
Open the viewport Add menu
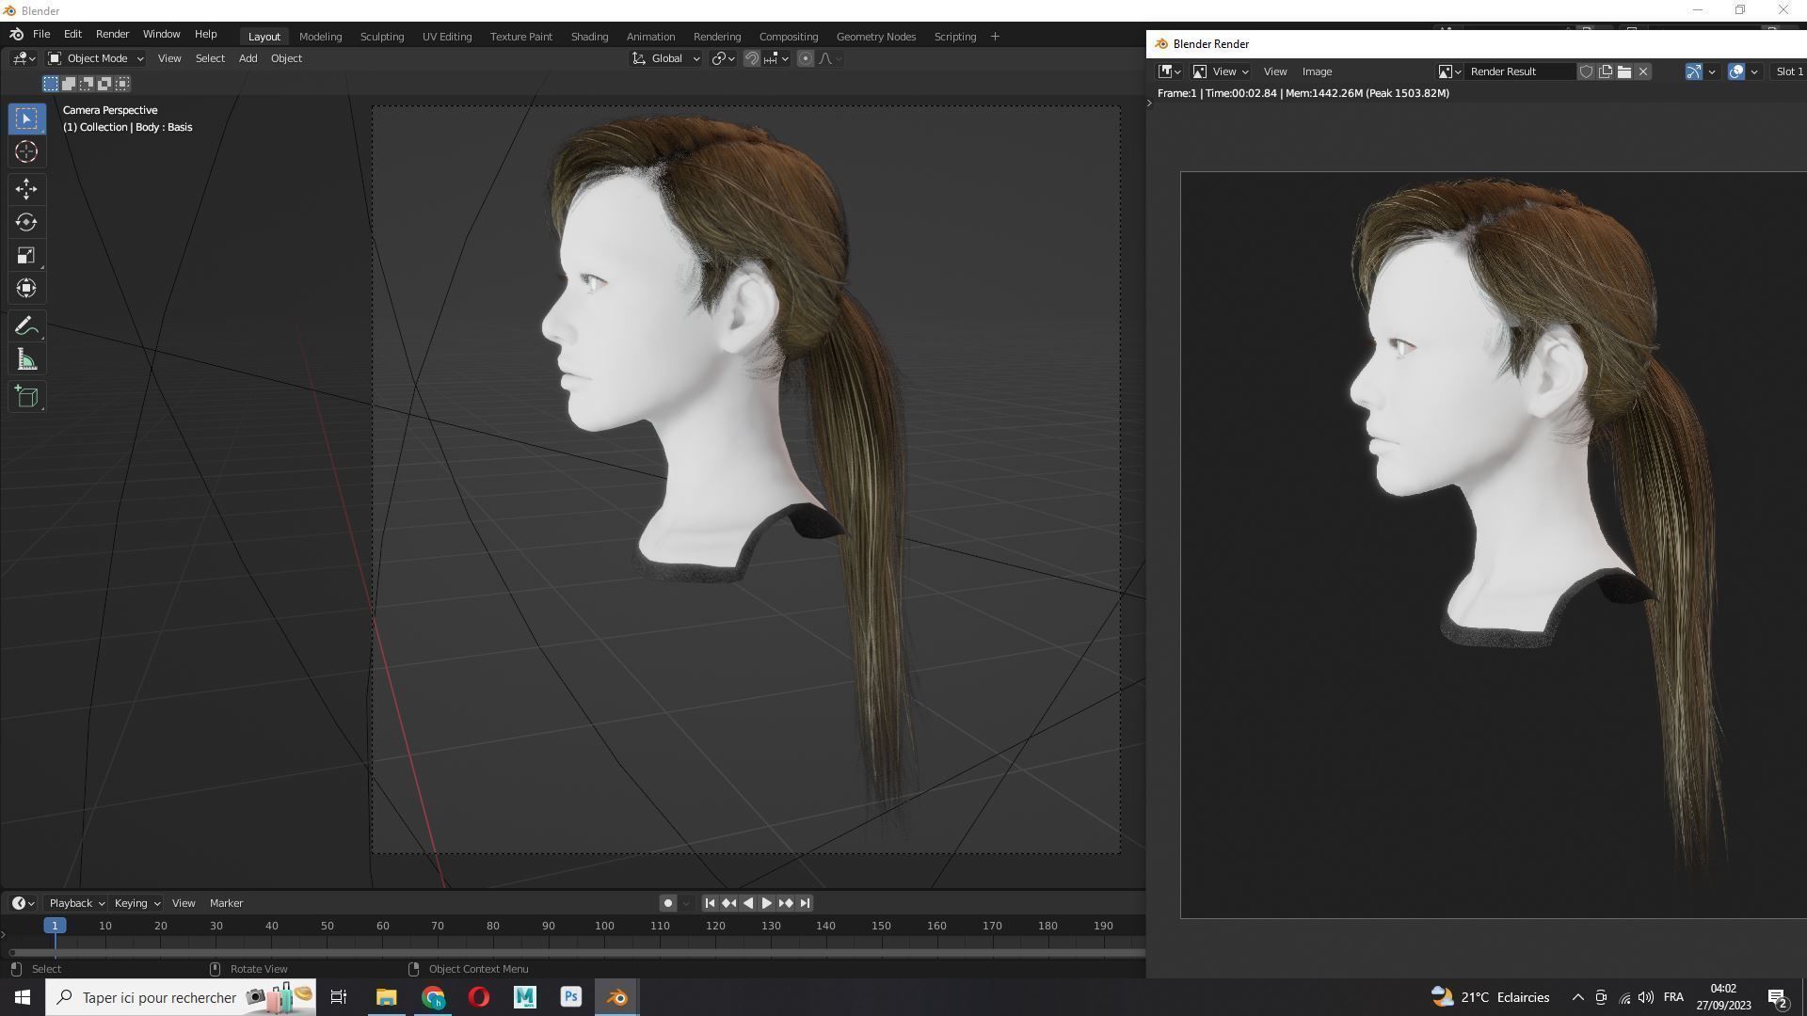click(248, 58)
